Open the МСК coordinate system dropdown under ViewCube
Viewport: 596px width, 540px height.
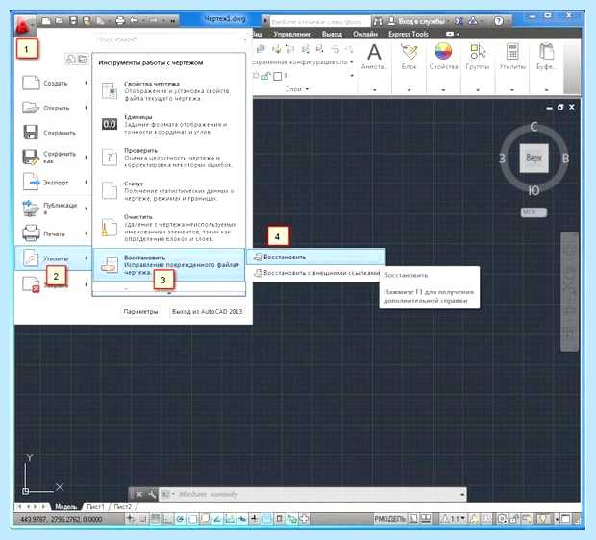pyautogui.click(x=534, y=212)
